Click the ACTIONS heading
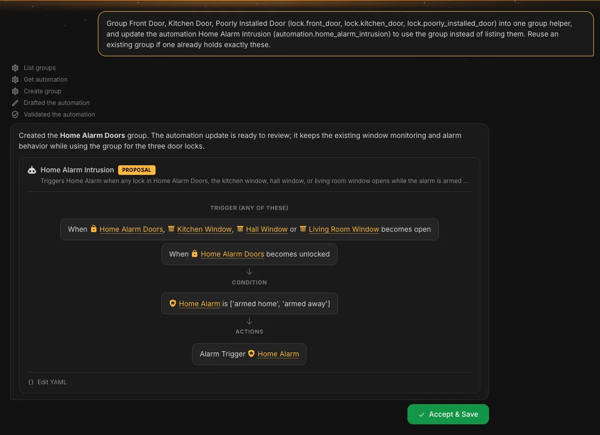600x435 pixels. coord(249,332)
